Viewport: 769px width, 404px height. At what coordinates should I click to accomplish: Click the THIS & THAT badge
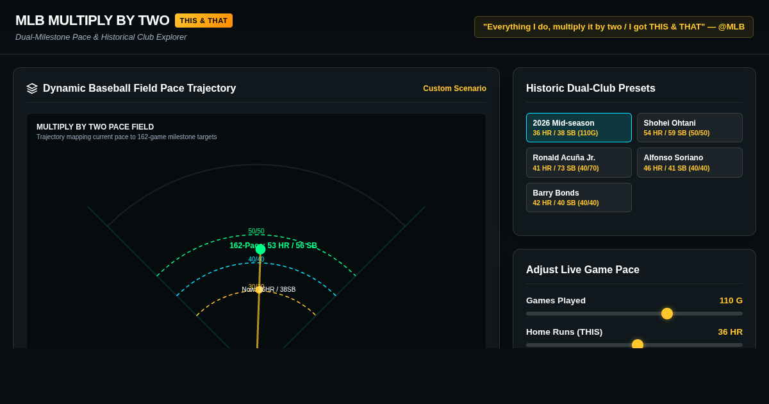pyautogui.click(x=204, y=21)
